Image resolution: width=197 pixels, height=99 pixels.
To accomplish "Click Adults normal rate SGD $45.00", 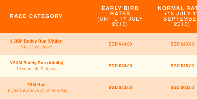I will click(x=182, y=66).
